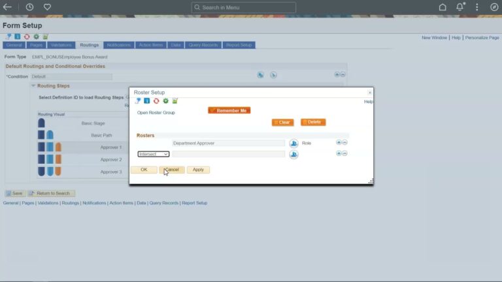
Task: Switch to the Action Items tab
Action: [151, 45]
